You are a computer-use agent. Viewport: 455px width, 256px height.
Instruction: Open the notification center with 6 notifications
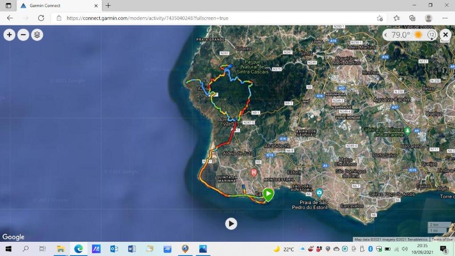pyautogui.click(x=443, y=249)
